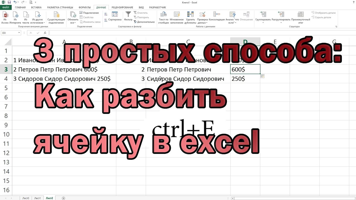Viewport: 356px width, 200px height.
Task: Open the Flash Fill options smart tag
Action: (263, 76)
